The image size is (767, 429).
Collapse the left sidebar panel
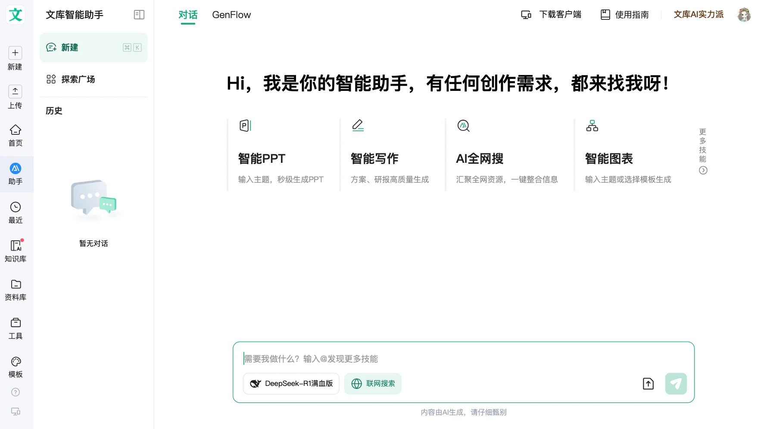pos(139,14)
